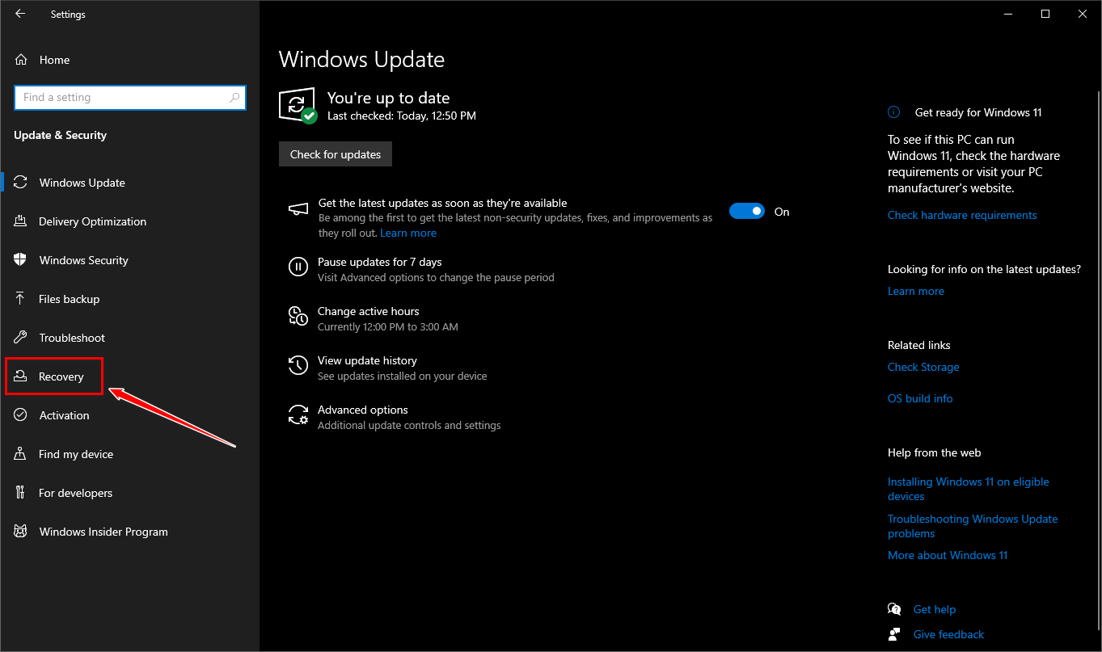
Task: Click the pause icon for Pause updates
Action: (298, 266)
